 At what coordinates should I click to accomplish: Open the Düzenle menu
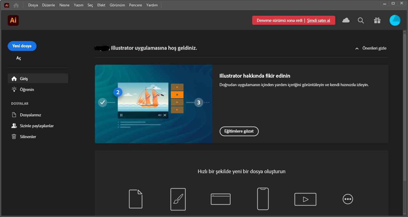coord(48,5)
